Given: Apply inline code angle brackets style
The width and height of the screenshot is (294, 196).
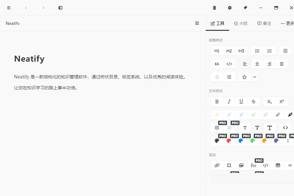Looking at the screenshot, I should [285, 128].
